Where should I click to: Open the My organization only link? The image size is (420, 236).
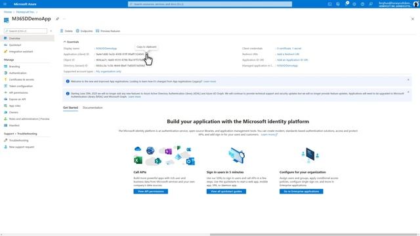(x=108, y=71)
